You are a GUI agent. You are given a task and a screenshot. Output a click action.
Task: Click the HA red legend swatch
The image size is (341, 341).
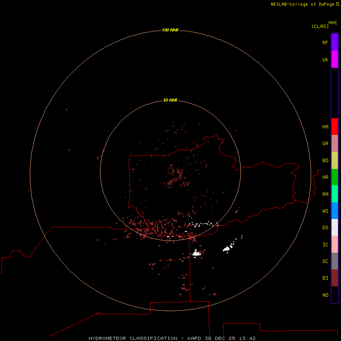click(335, 127)
